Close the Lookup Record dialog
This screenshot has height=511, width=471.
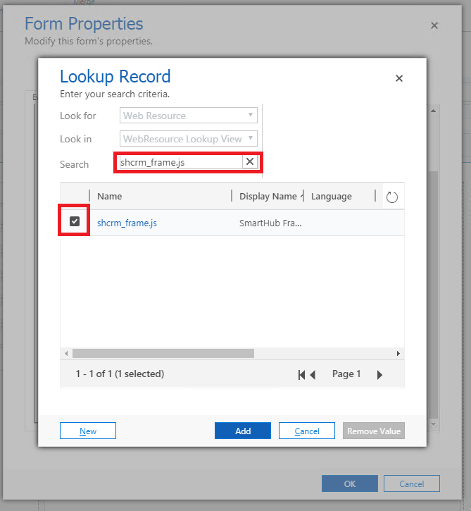coord(399,78)
